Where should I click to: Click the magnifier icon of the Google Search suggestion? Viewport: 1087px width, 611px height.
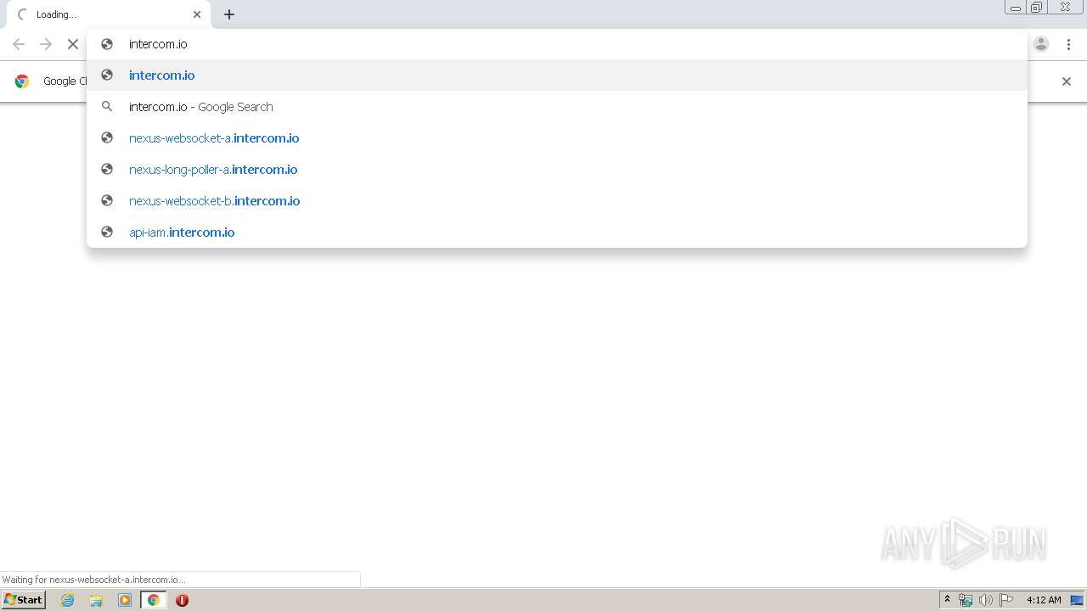[x=107, y=106]
